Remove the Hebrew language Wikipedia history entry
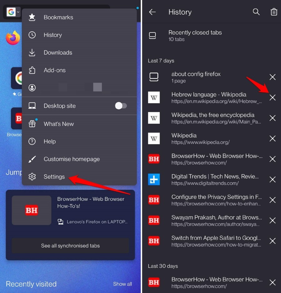 pyautogui.click(x=272, y=98)
